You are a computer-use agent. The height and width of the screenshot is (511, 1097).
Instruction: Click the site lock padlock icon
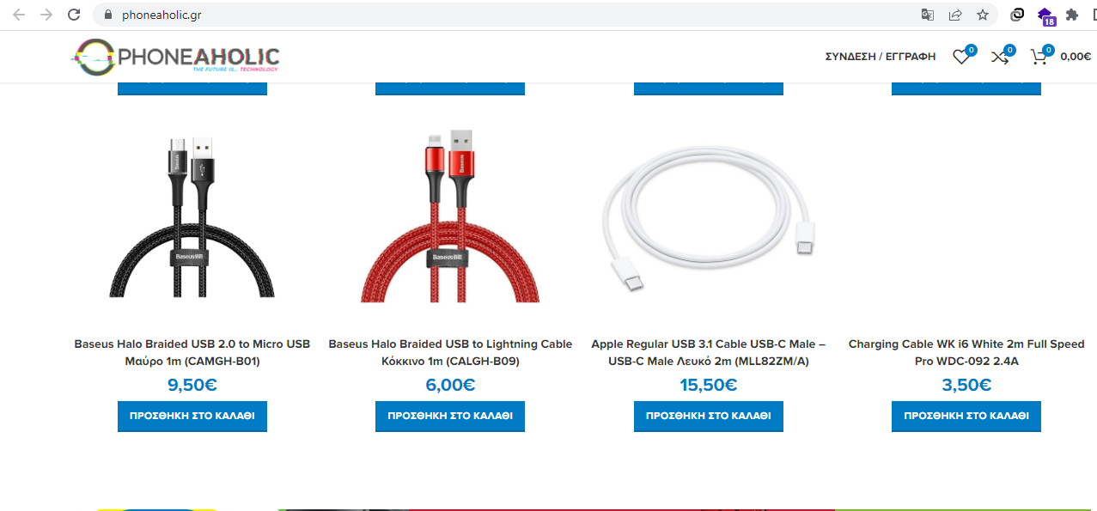[x=107, y=15]
